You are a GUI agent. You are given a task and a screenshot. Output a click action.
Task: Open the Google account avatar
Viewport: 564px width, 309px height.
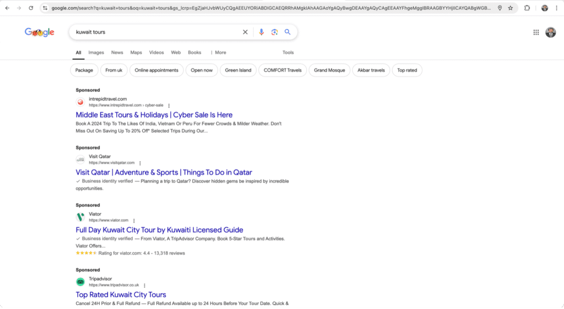click(x=550, y=32)
